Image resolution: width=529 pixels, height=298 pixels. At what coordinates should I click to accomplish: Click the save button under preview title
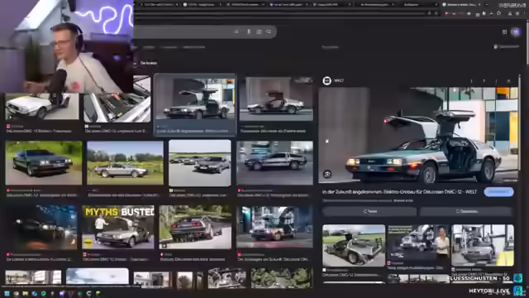[x=466, y=211]
